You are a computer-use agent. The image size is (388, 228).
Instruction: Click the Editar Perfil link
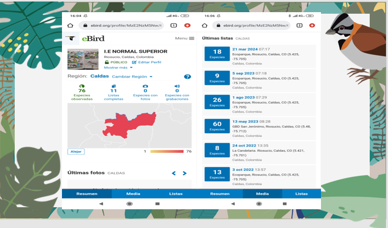click(x=143, y=62)
